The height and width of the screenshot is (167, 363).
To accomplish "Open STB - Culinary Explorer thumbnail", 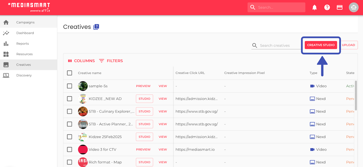I will pos(83,111).
